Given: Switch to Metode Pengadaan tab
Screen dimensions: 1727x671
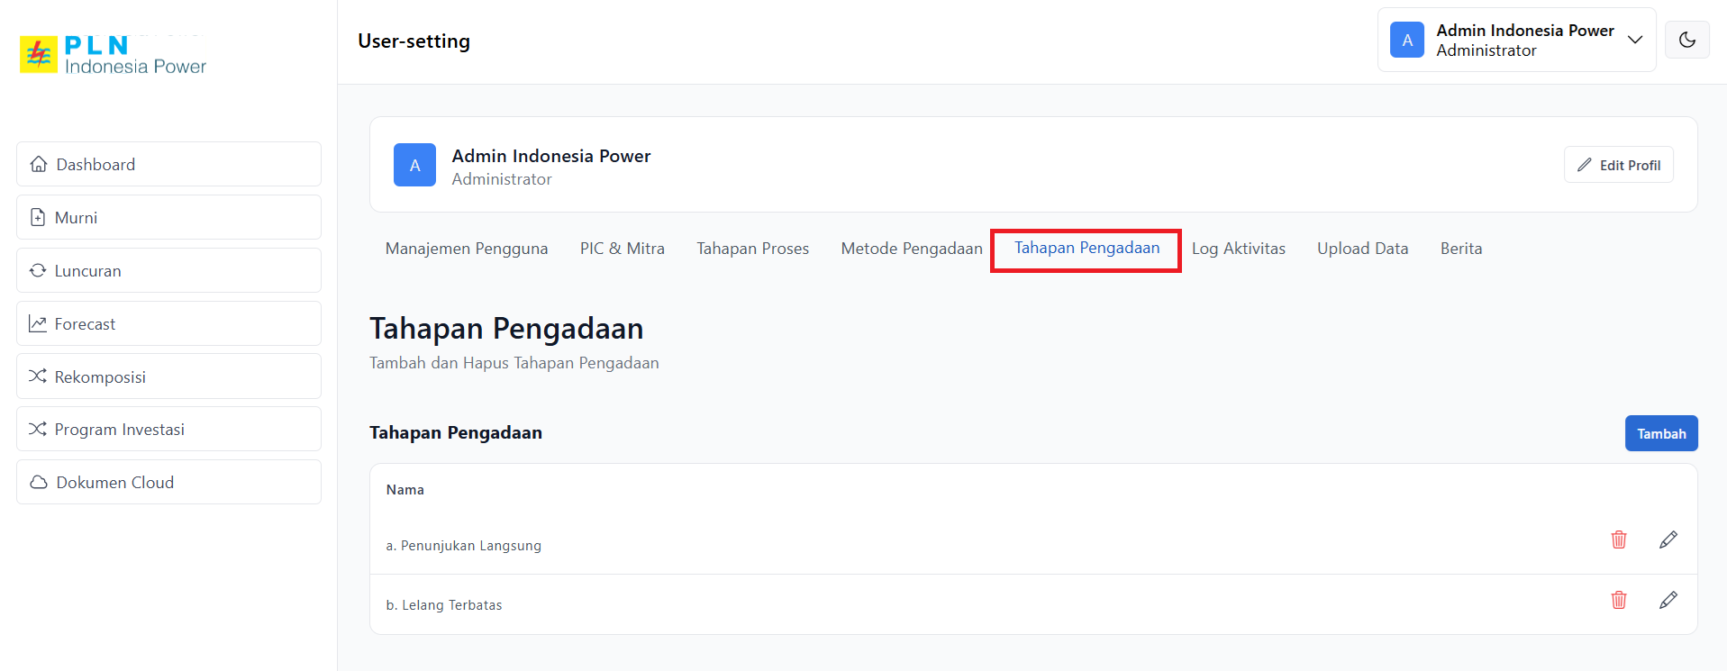Looking at the screenshot, I should coord(911,249).
